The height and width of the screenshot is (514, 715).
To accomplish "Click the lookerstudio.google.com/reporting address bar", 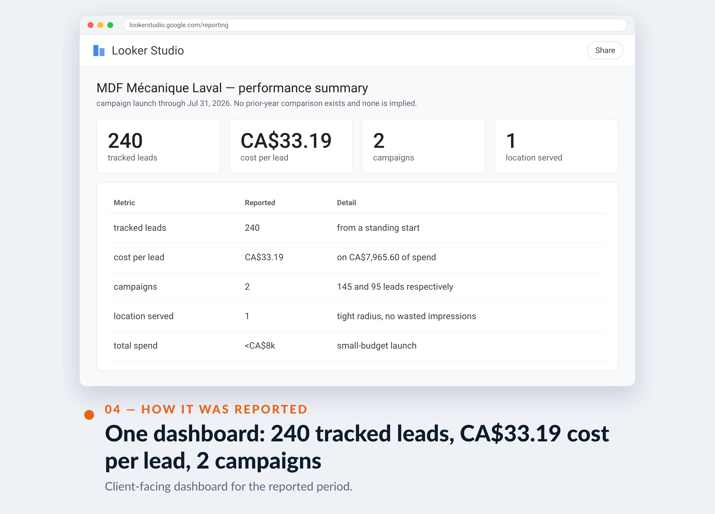I will (x=374, y=25).
